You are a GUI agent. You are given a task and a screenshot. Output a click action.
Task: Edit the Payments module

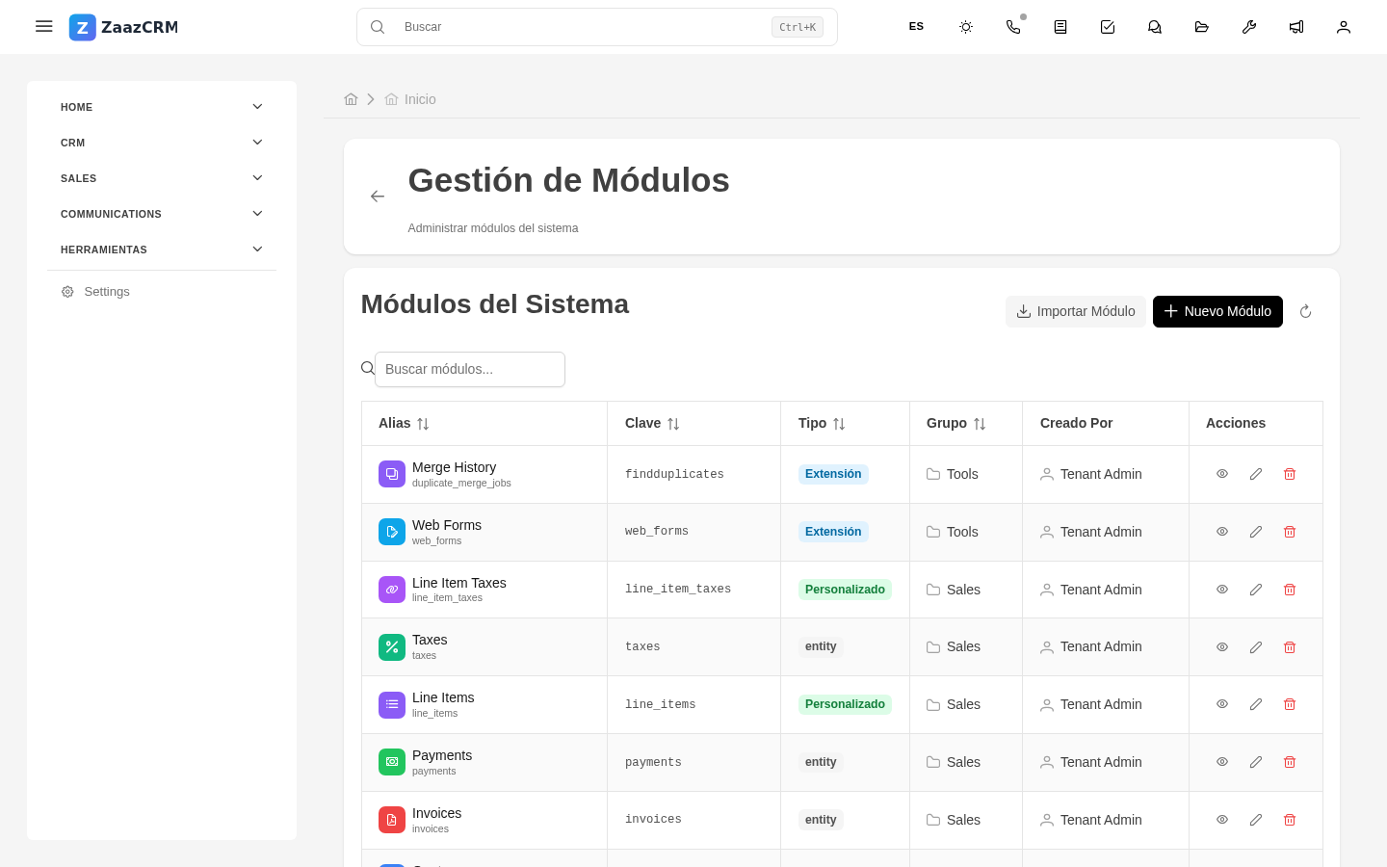[1256, 762]
